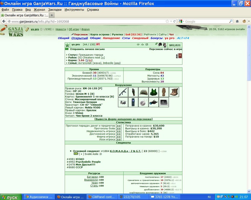Click the bookmark star in address bar
Screen dimensions: 251x200
(167, 22)
